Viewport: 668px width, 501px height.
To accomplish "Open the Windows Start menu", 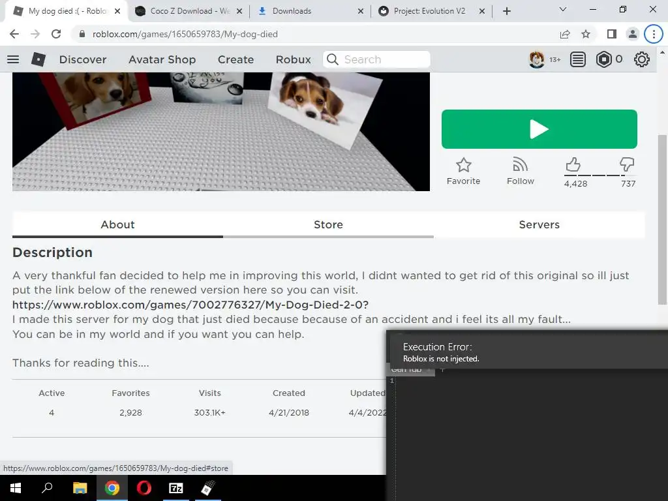I will click(16, 488).
